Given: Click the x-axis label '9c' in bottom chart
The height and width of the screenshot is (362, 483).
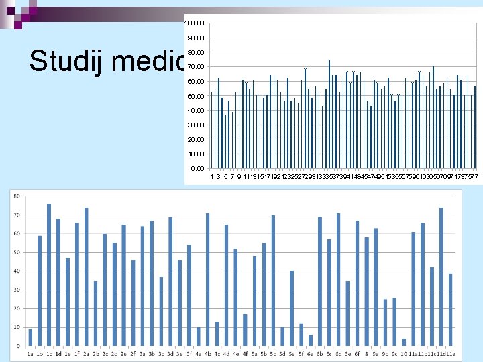Looking at the screenshot, I should (394, 354).
